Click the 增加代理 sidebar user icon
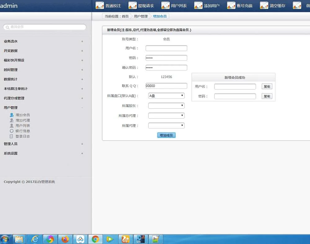Image resolution: width=310 pixels, height=244 pixels. pyautogui.click(x=12, y=120)
